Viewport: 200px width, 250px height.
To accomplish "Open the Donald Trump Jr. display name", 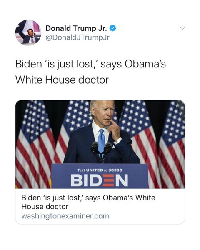I will point(76,28).
